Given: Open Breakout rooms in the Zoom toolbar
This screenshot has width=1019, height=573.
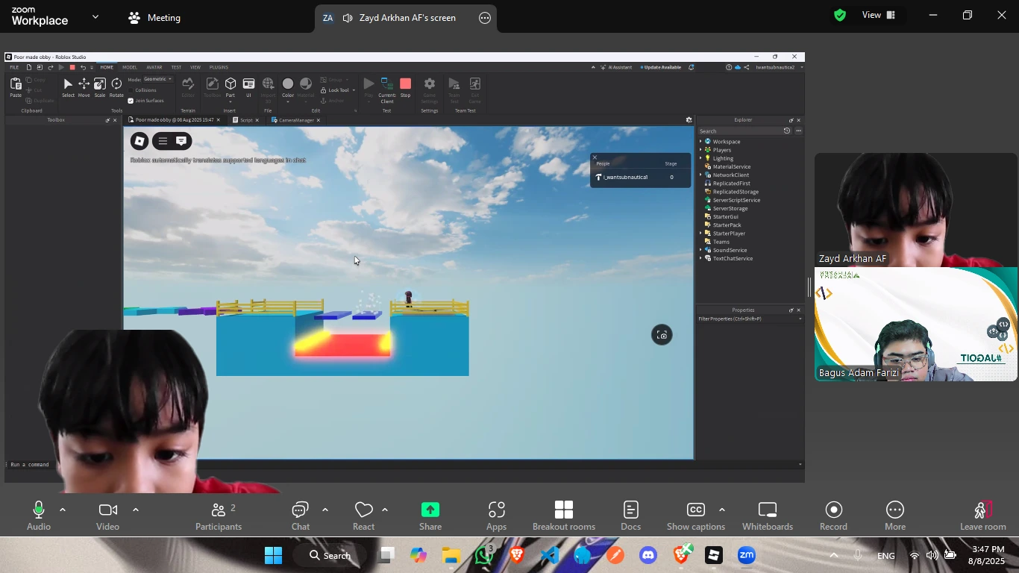Looking at the screenshot, I should (564, 515).
